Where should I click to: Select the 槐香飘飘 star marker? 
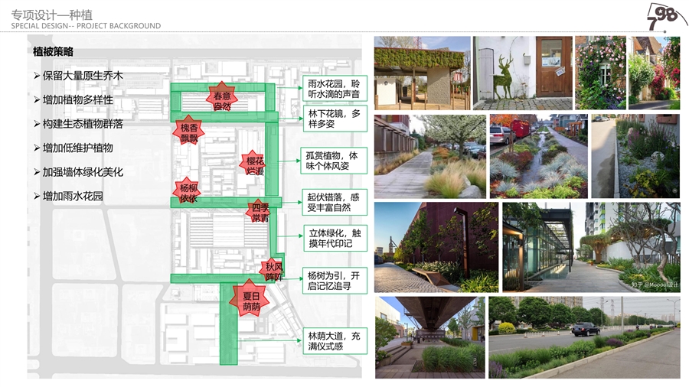(188, 132)
